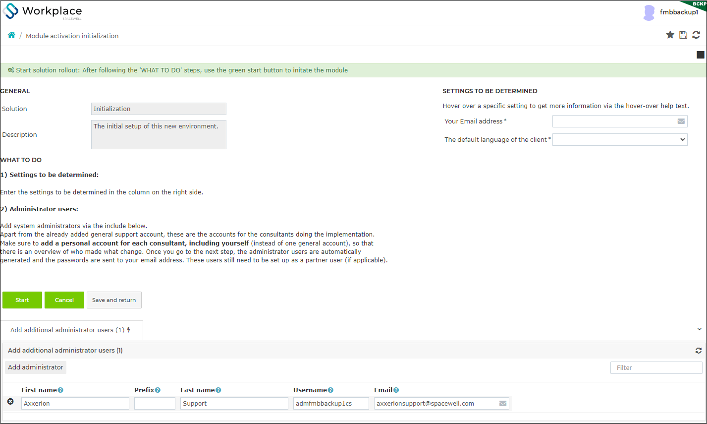Click the Cancel button

coord(64,300)
